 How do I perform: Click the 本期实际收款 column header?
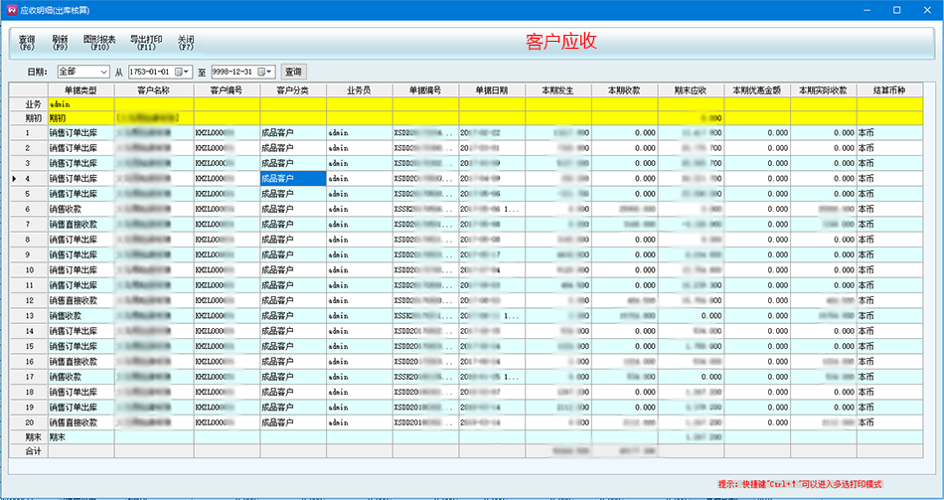[x=823, y=89]
